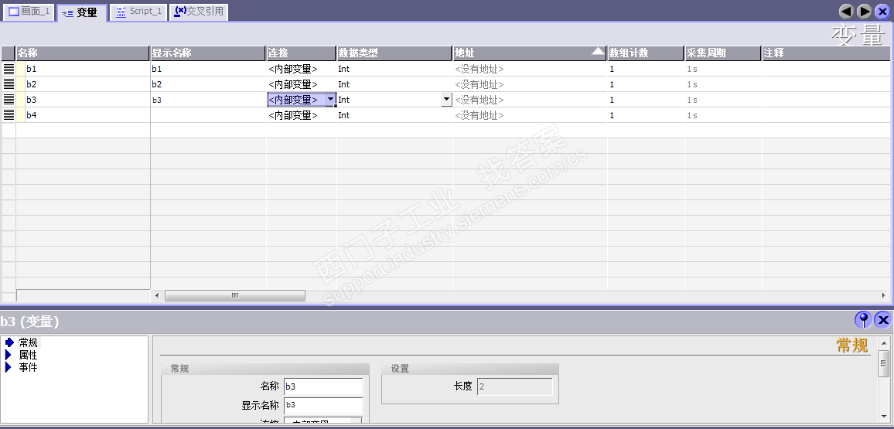The height and width of the screenshot is (429, 894).
Task: Open the connection dropdown for row b3
Action: pyautogui.click(x=329, y=100)
